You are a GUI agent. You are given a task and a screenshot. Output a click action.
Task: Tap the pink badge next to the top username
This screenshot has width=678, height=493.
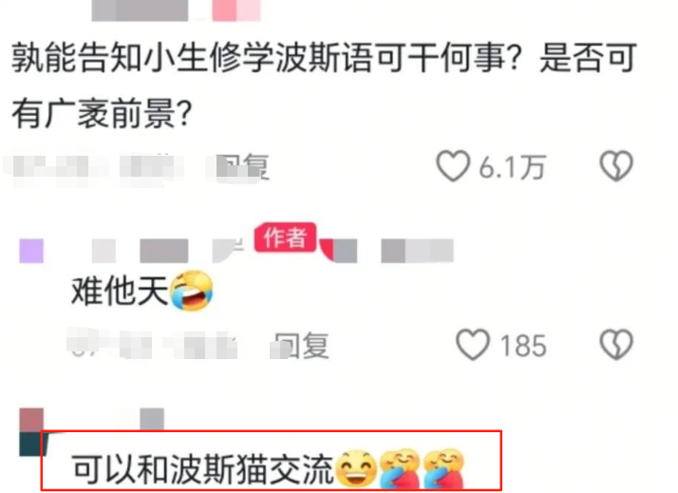coord(236,10)
